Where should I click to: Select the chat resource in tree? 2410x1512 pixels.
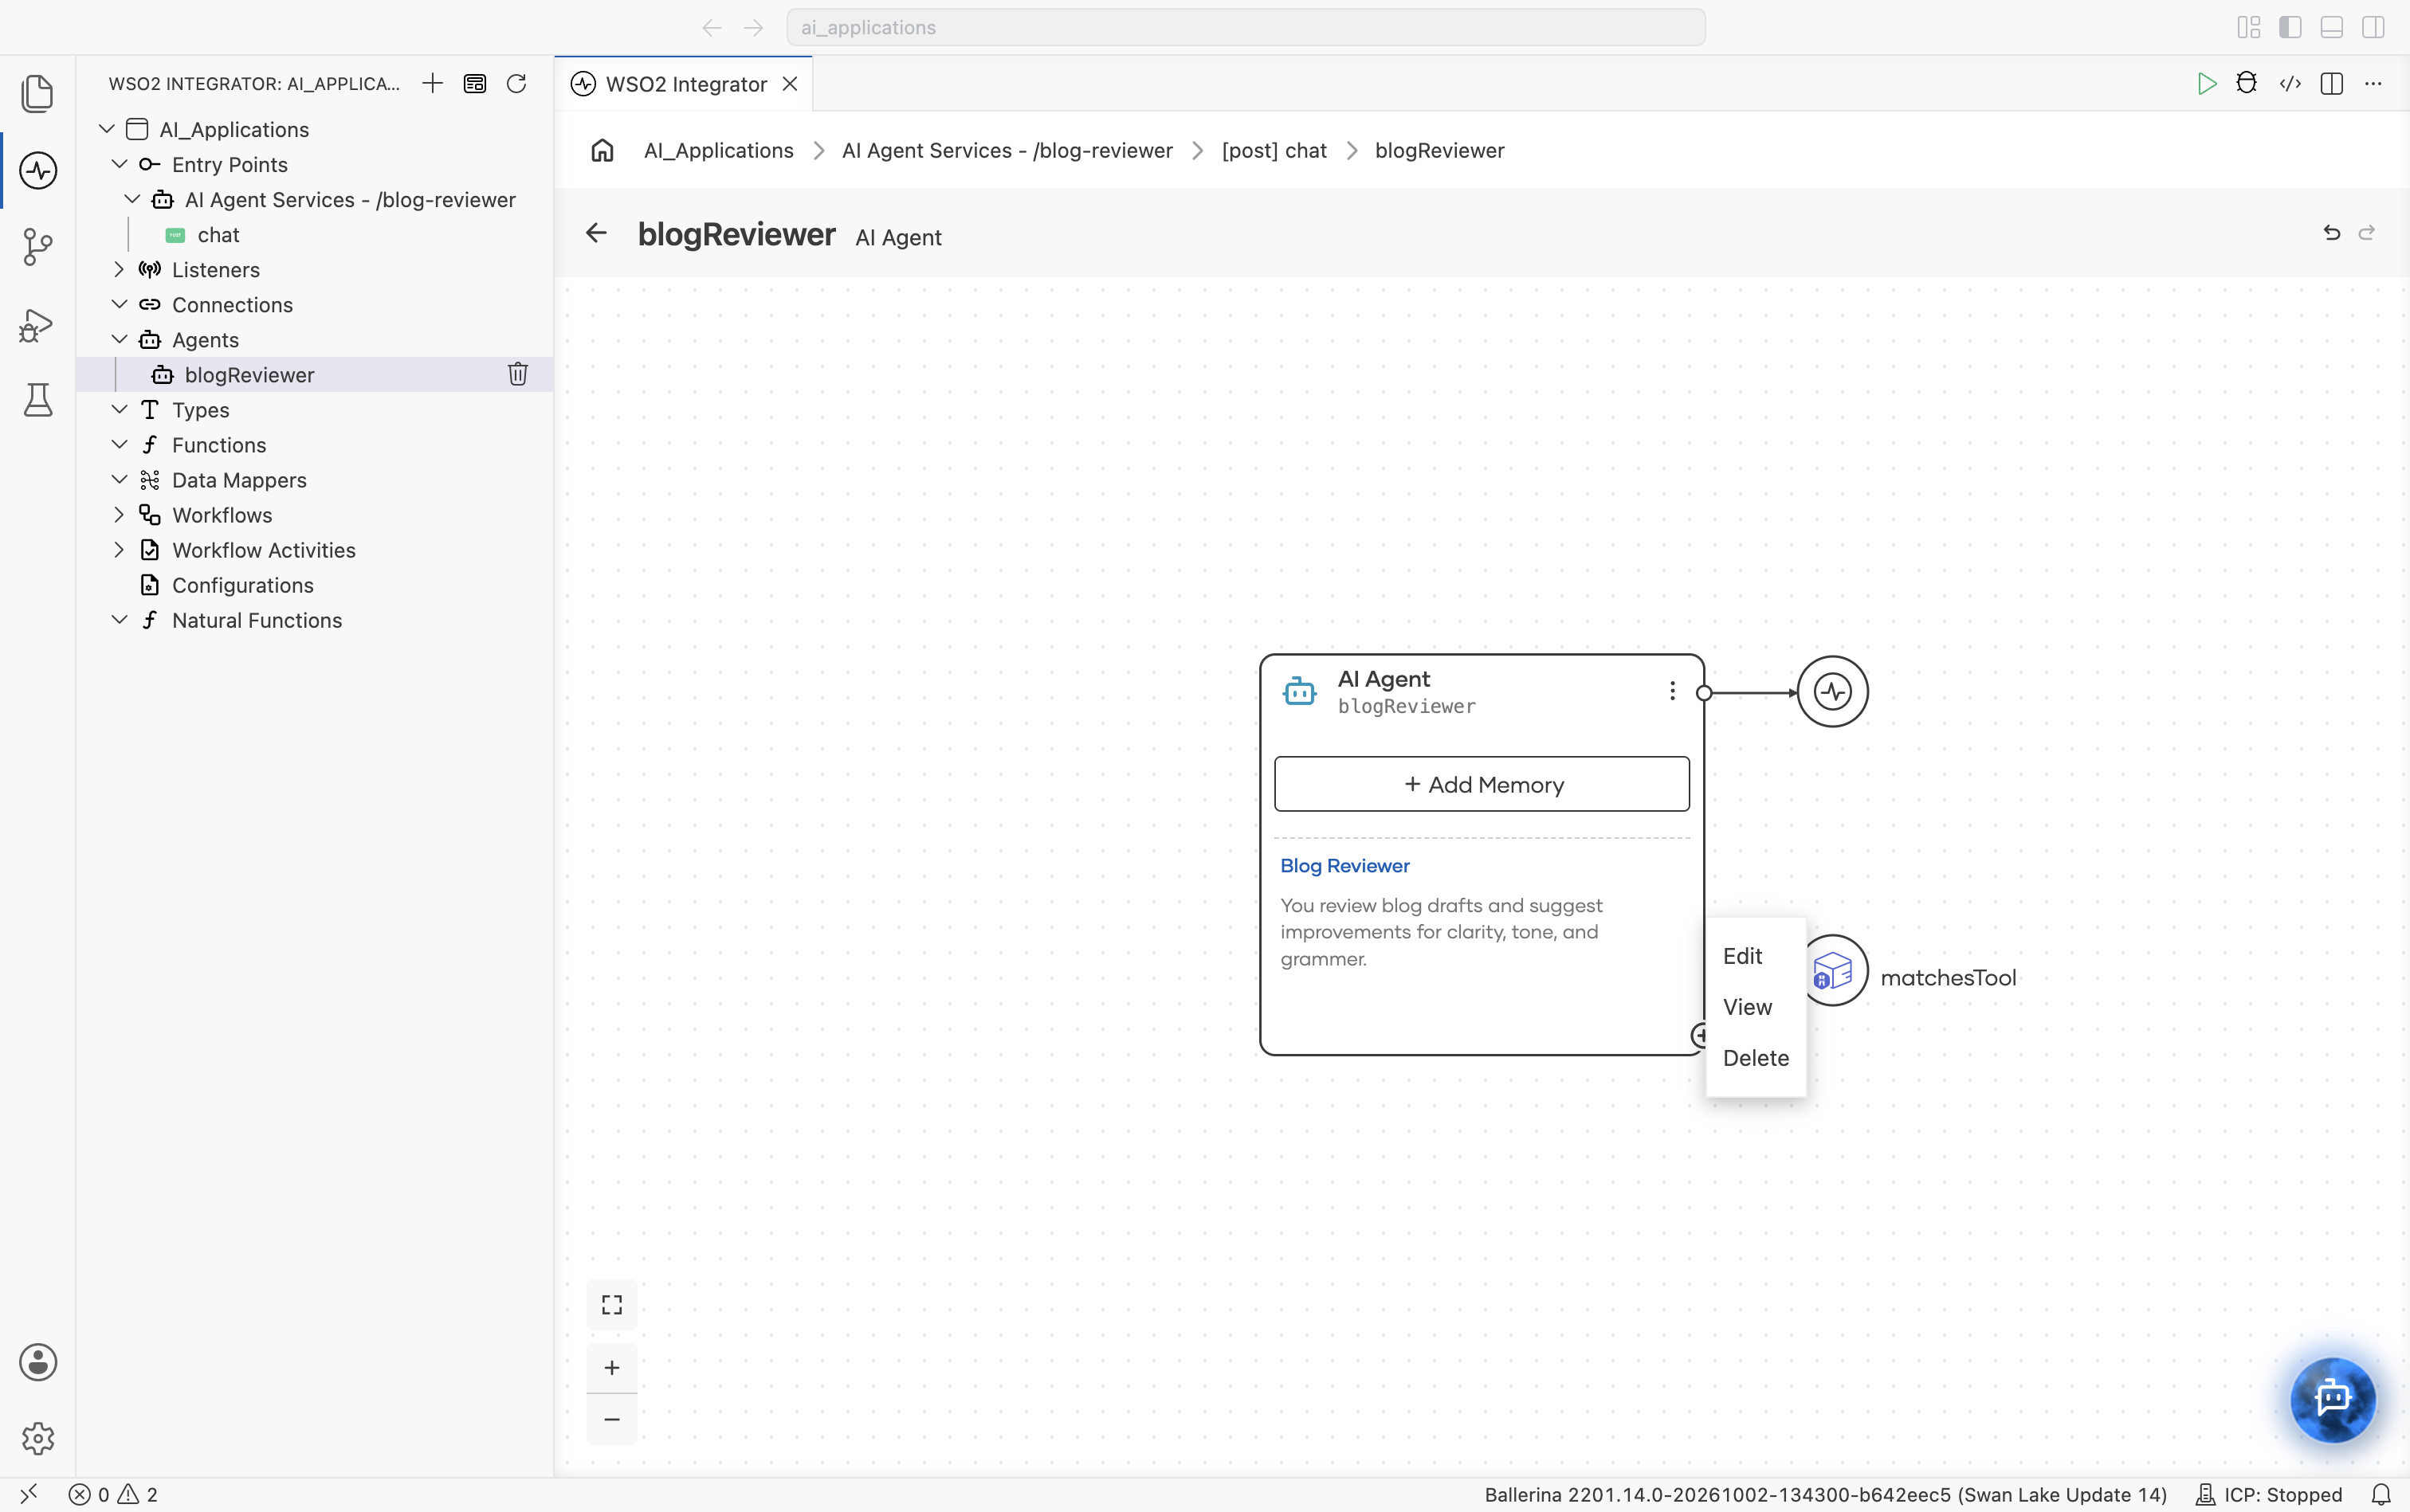point(218,234)
